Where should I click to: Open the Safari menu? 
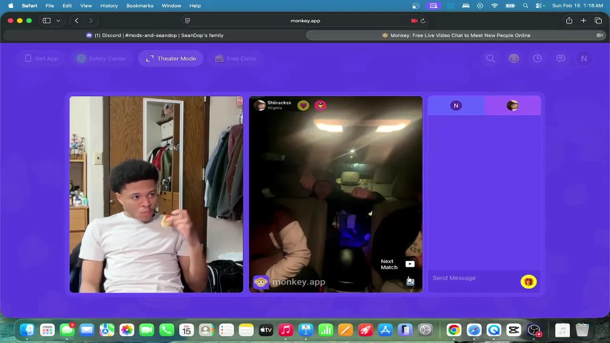click(x=30, y=6)
